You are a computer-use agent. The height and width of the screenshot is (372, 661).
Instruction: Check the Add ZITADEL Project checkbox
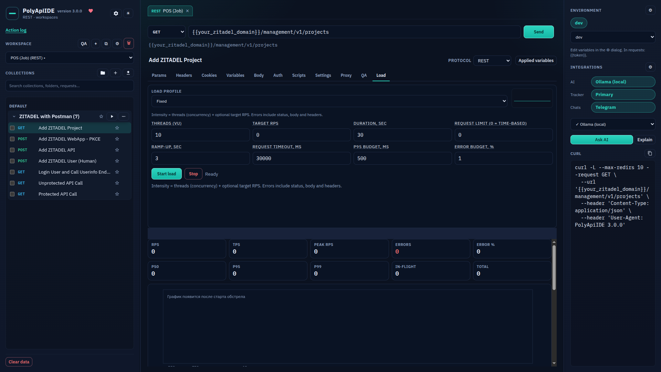12,128
